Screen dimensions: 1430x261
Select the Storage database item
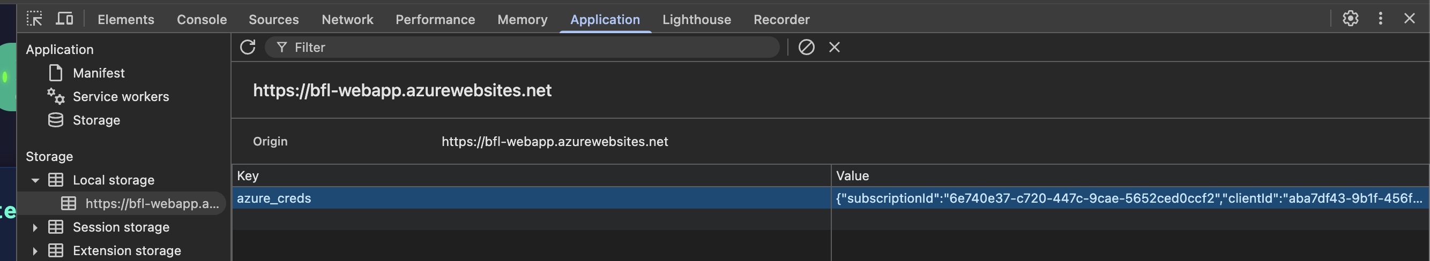(x=96, y=120)
